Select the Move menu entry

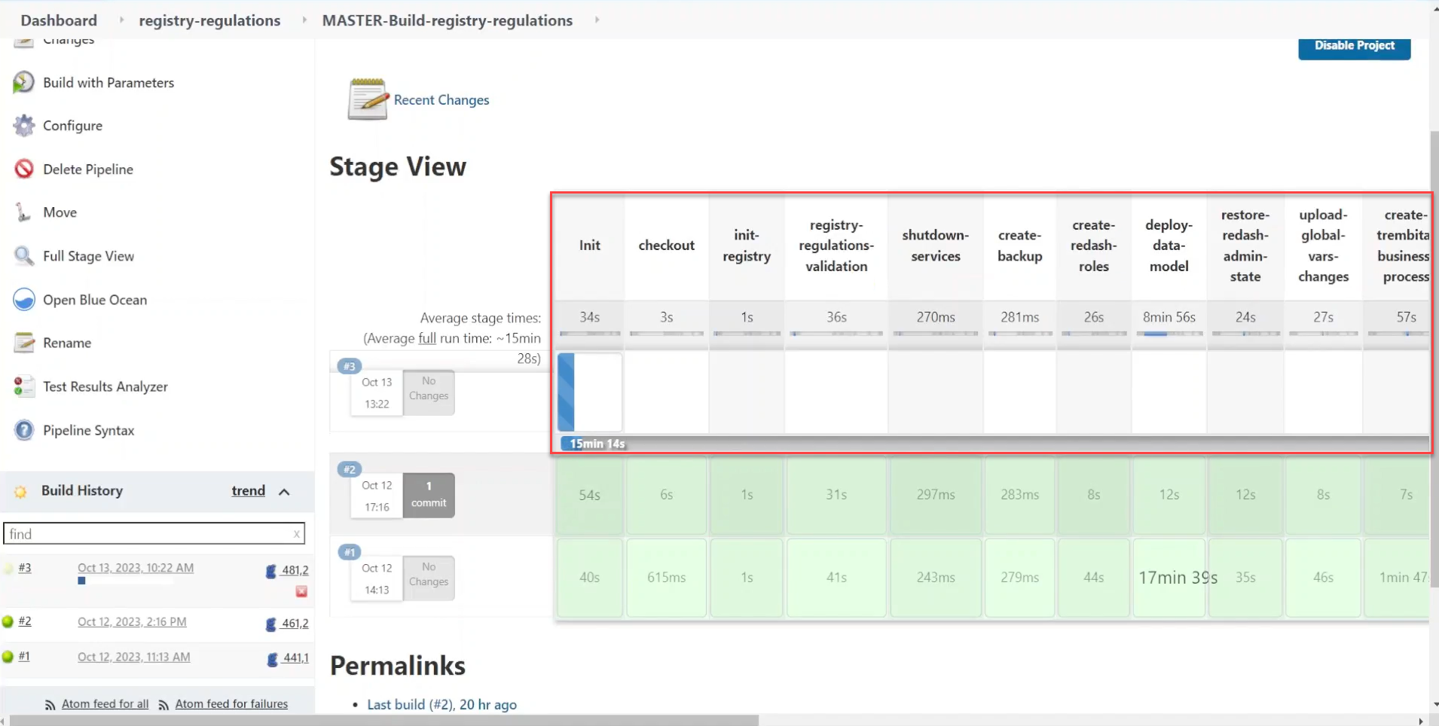(x=60, y=212)
